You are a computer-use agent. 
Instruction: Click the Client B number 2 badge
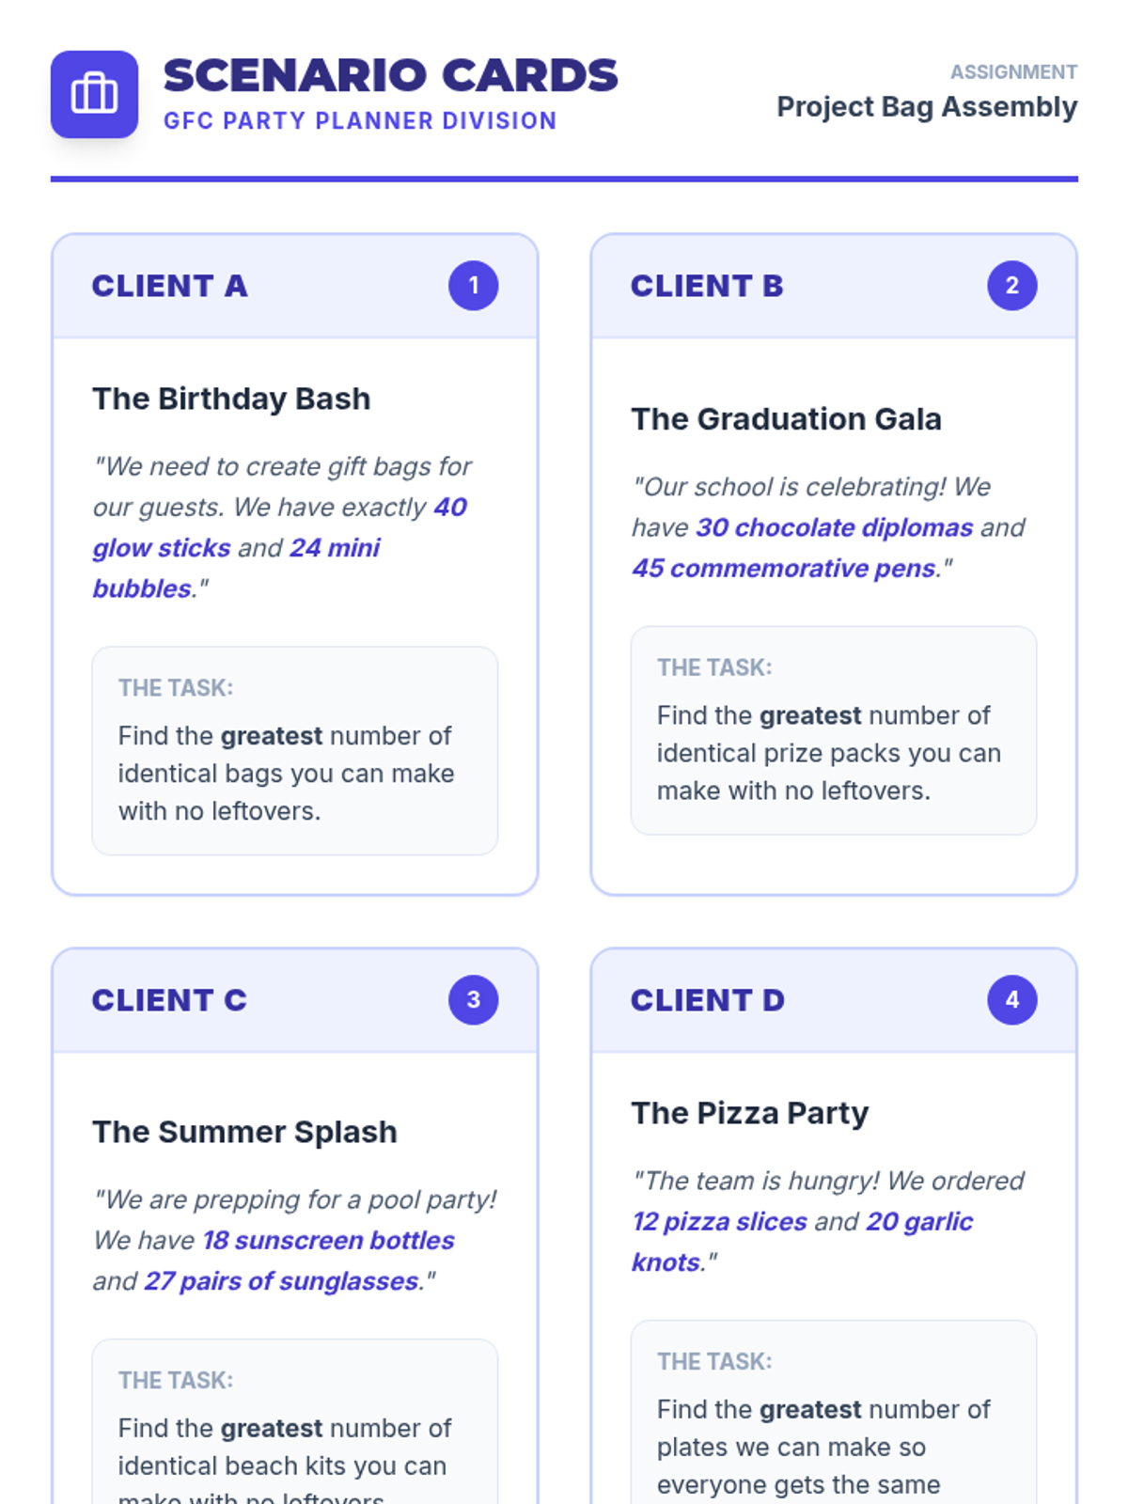click(x=1011, y=286)
